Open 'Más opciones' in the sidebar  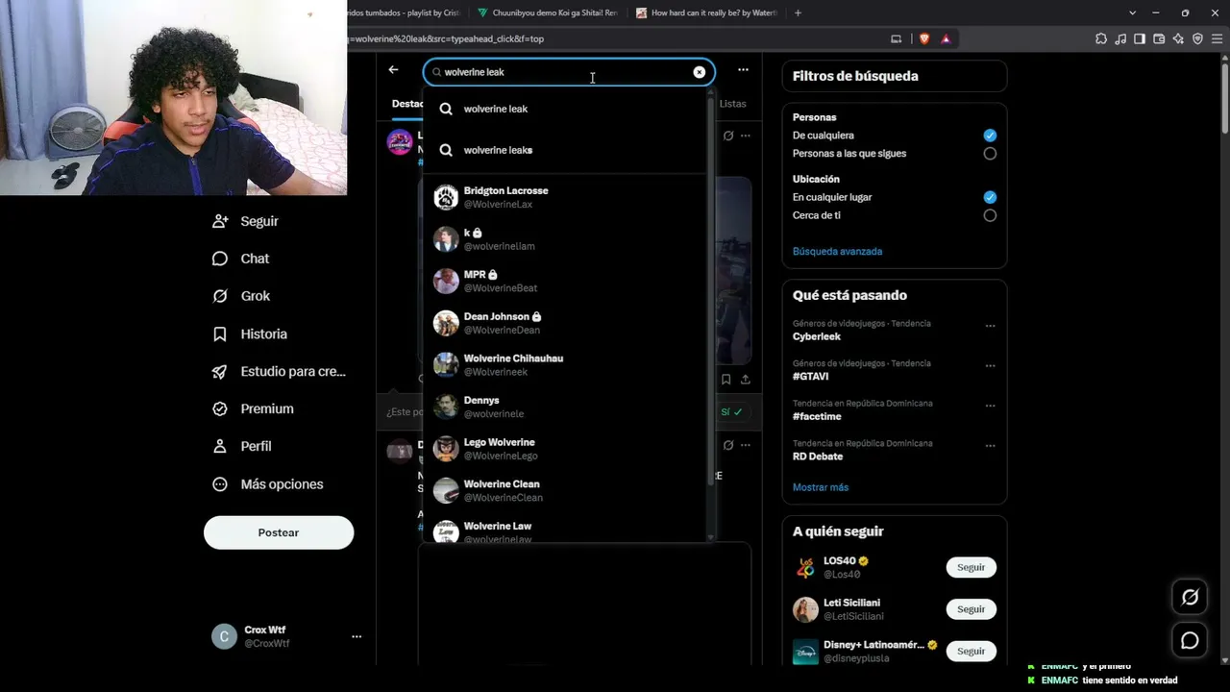point(268,484)
